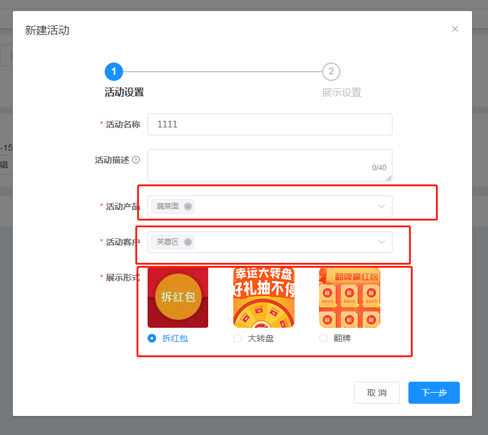Select the 翻牌 radio button
This screenshot has height=435, width=488.
coord(323,338)
